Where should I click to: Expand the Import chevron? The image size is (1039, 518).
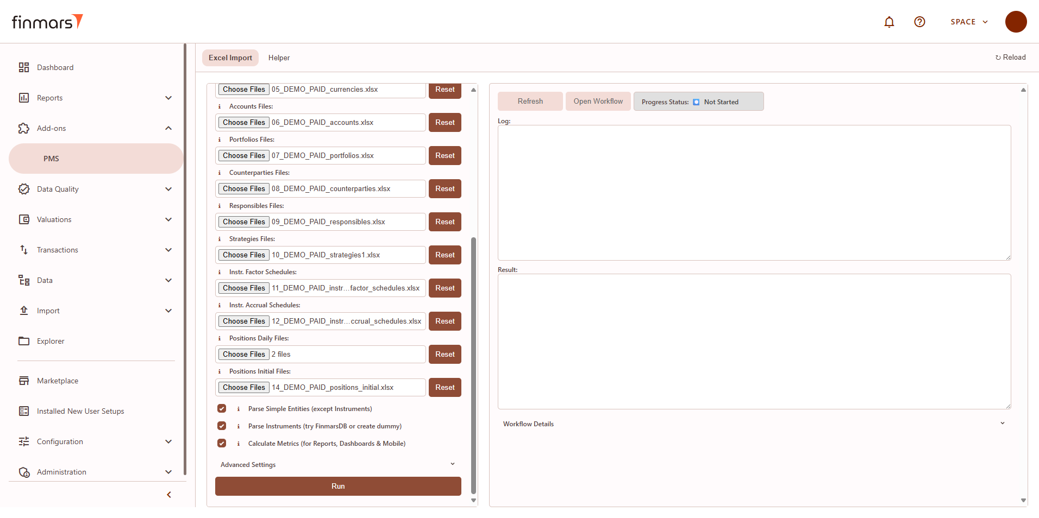coord(168,311)
